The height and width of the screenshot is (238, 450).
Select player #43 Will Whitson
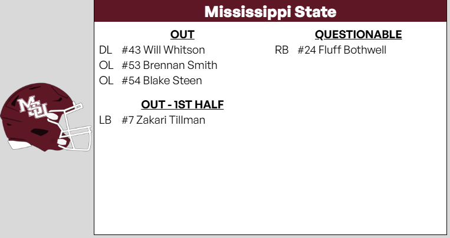pos(163,50)
